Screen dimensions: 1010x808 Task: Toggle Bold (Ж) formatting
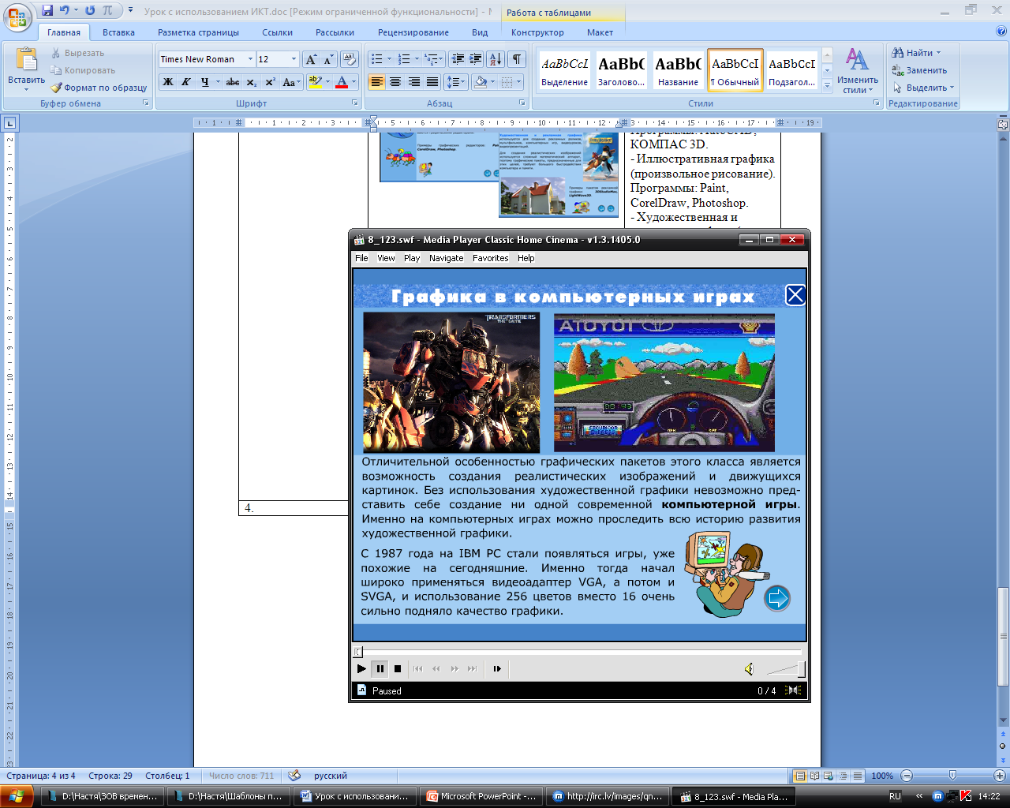(x=168, y=82)
